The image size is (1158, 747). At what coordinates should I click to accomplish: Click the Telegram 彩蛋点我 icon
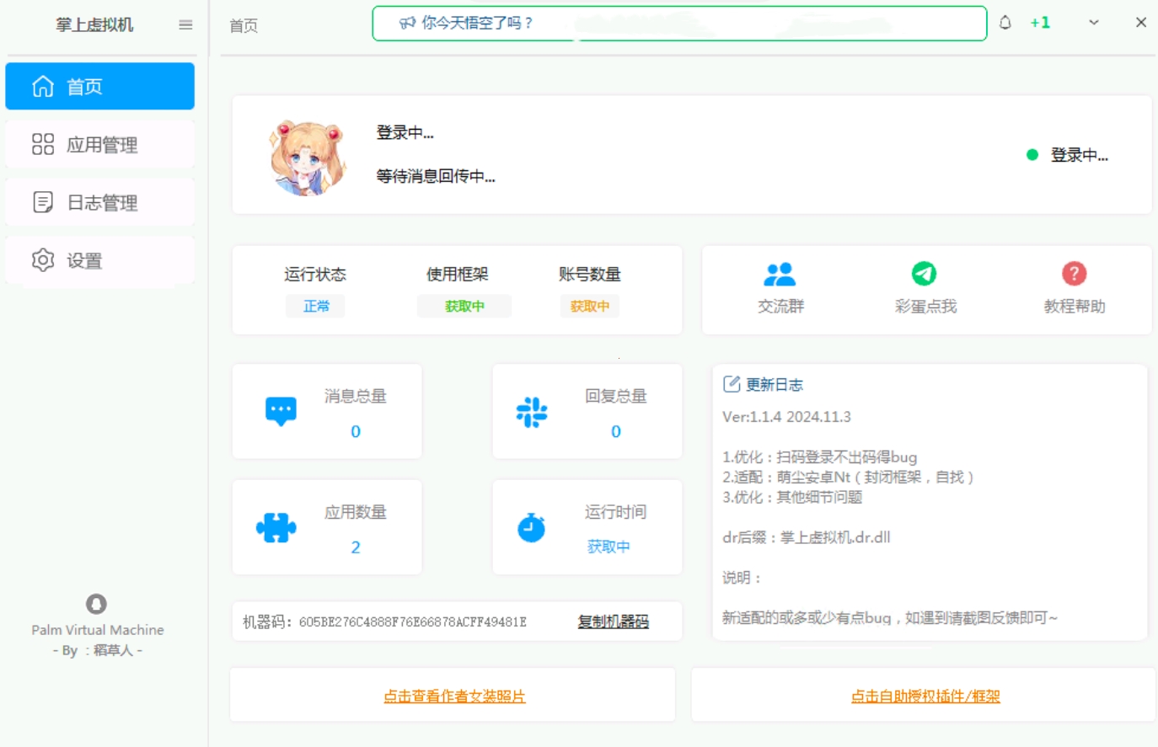tap(924, 271)
